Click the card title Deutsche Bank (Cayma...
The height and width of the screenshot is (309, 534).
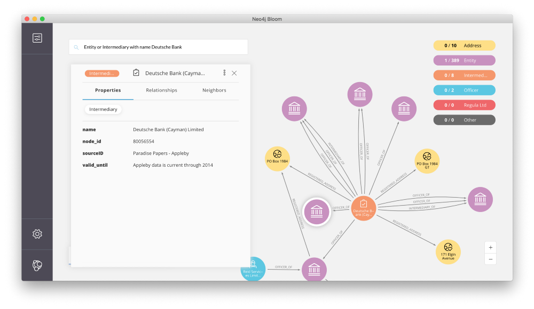click(x=175, y=74)
